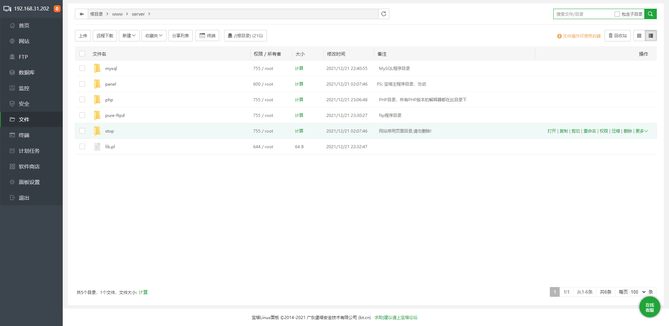Click the monitoring icon in sidebar
This screenshot has width=669, height=326.
(12, 88)
